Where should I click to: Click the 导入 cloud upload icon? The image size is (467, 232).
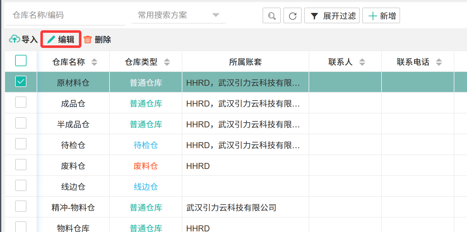tap(15, 39)
